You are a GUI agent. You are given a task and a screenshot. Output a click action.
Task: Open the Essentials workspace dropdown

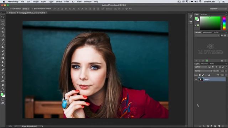pos(218,9)
